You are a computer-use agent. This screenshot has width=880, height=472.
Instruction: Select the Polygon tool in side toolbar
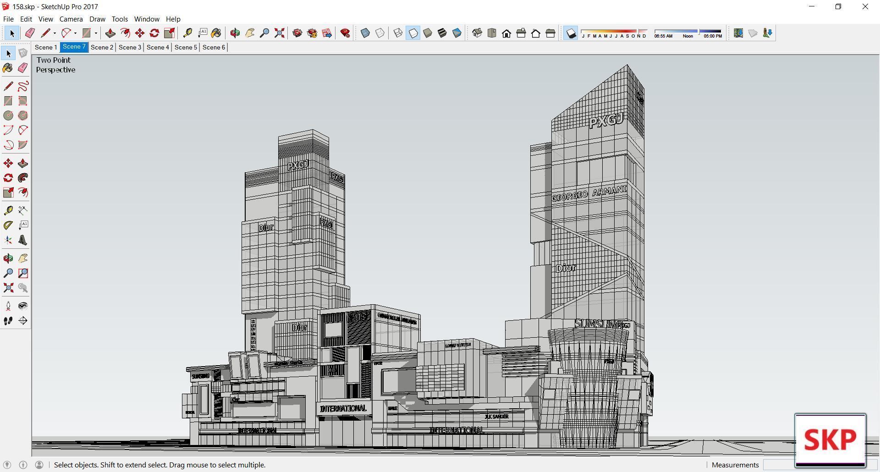[x=23, y=115]
